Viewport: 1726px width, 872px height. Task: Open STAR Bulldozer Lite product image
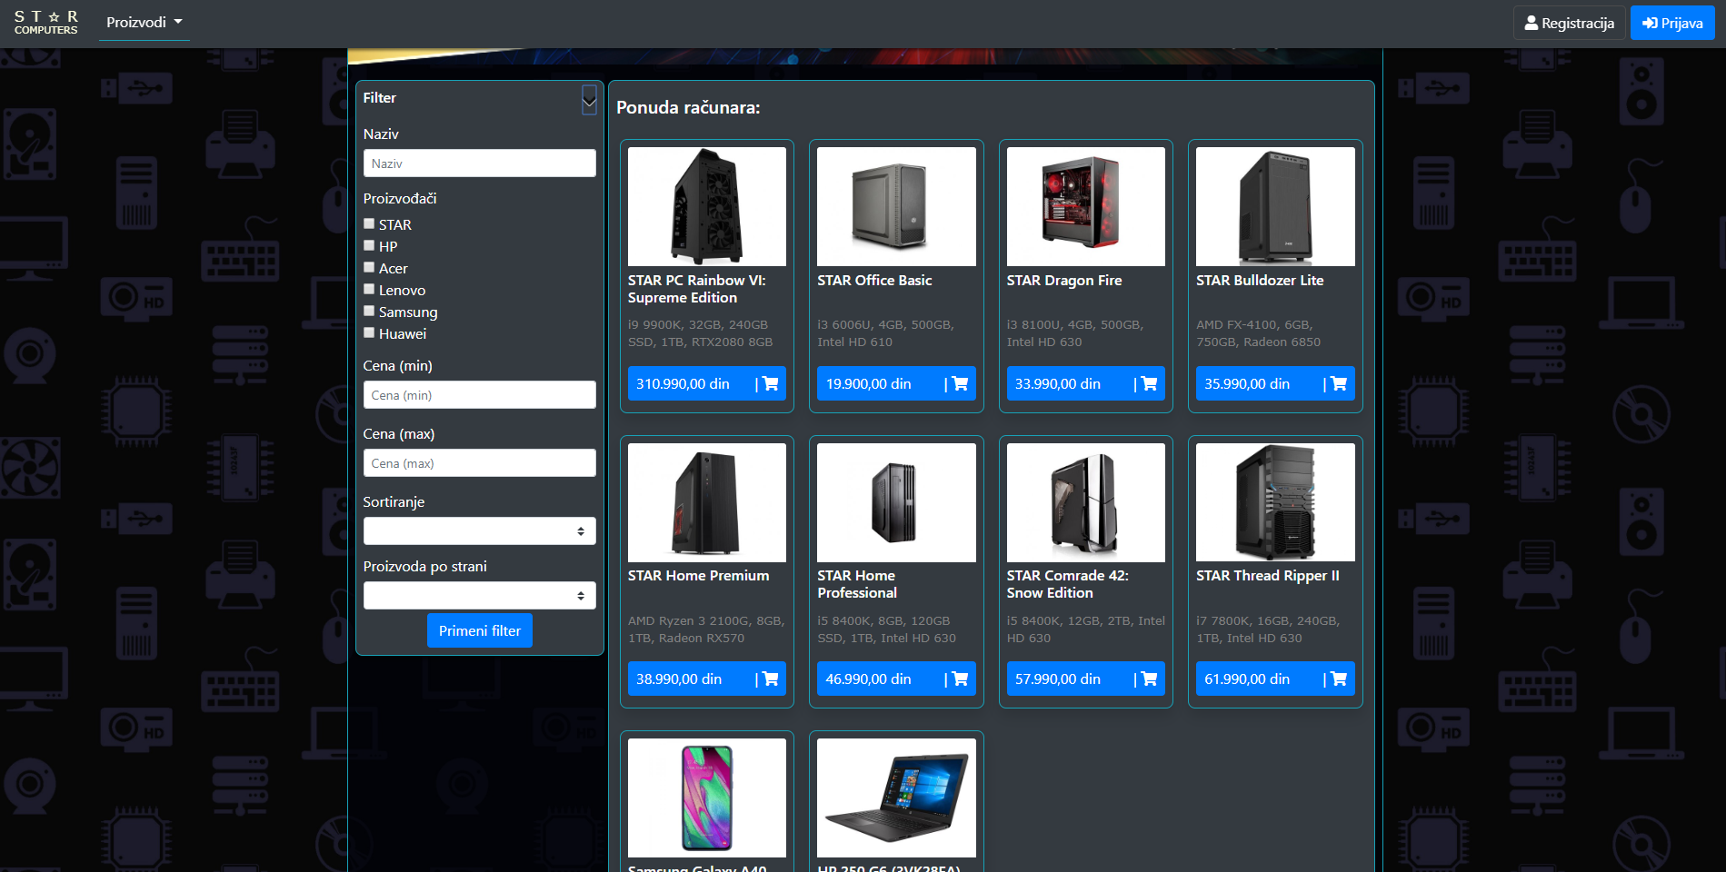click(x=1275, y=206)
